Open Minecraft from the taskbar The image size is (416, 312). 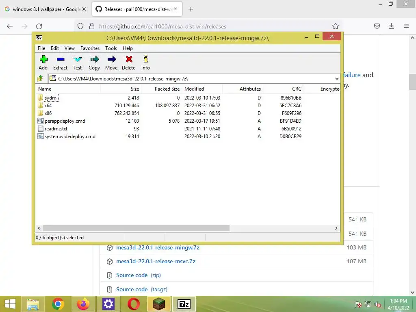click(159, 304)
